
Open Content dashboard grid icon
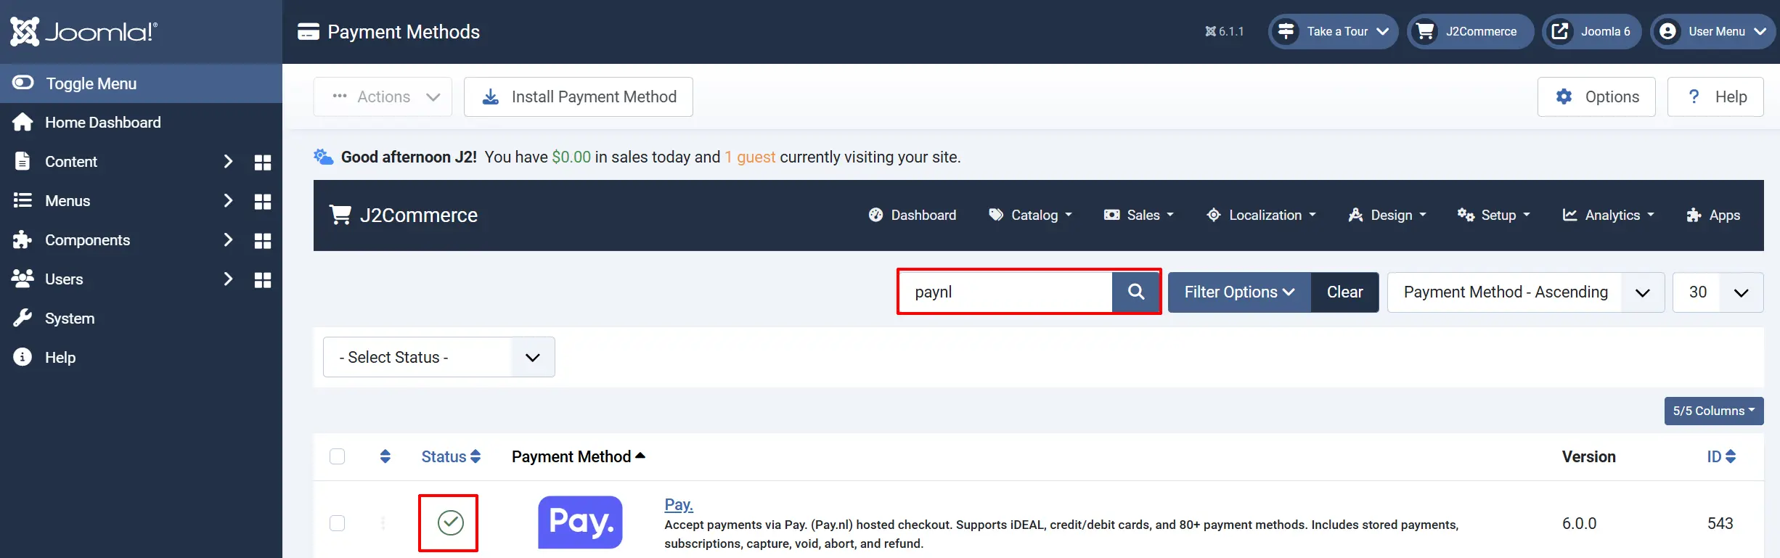(x=263, y=162)
